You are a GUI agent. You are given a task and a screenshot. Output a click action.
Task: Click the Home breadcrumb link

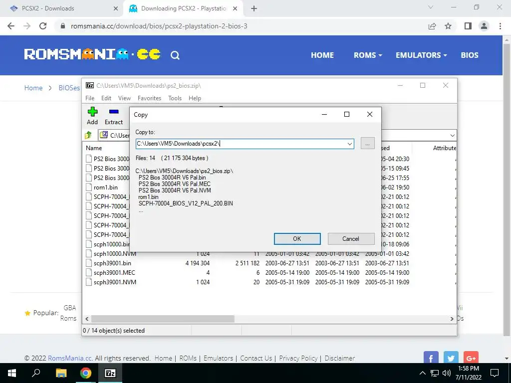pos(33,88)
